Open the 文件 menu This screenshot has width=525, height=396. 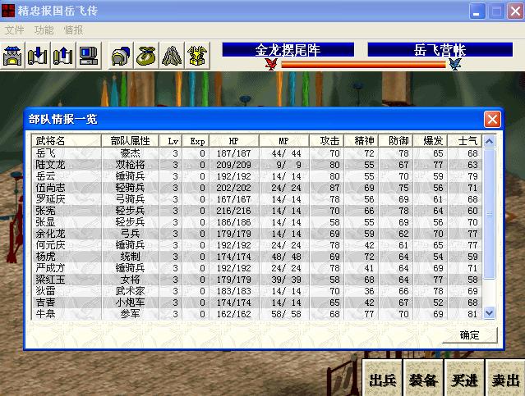point(15,30)
